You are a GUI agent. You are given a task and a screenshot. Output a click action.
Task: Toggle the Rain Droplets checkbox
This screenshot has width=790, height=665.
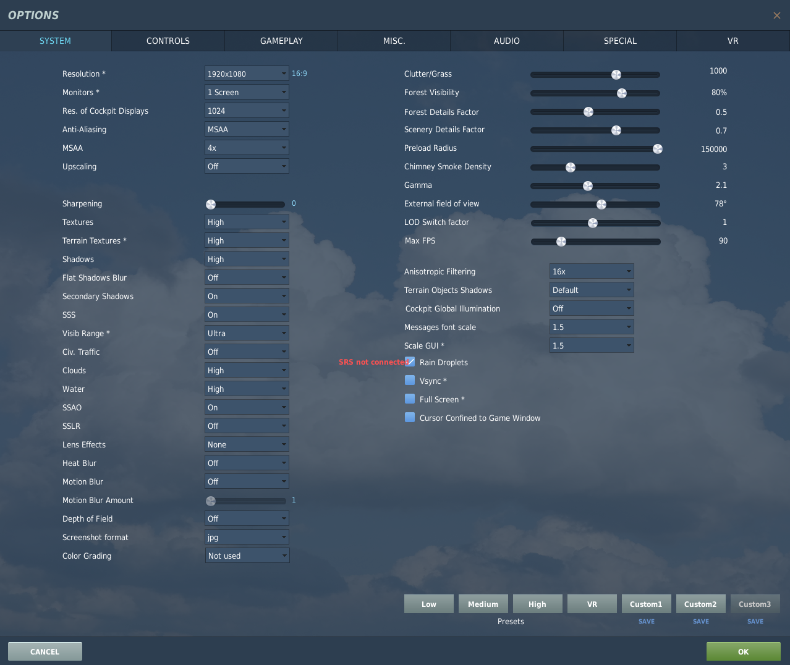click(410, 362)
